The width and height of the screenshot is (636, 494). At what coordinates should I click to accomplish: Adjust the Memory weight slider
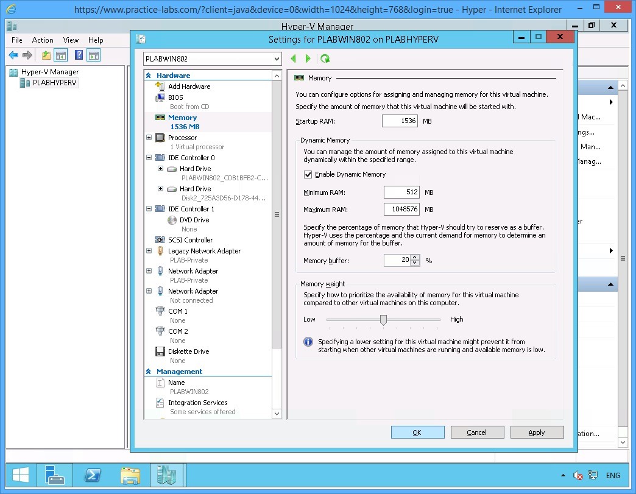383,319
